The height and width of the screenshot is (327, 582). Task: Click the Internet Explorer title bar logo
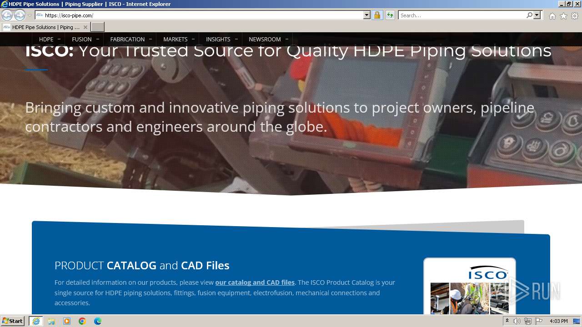point(5,4)
